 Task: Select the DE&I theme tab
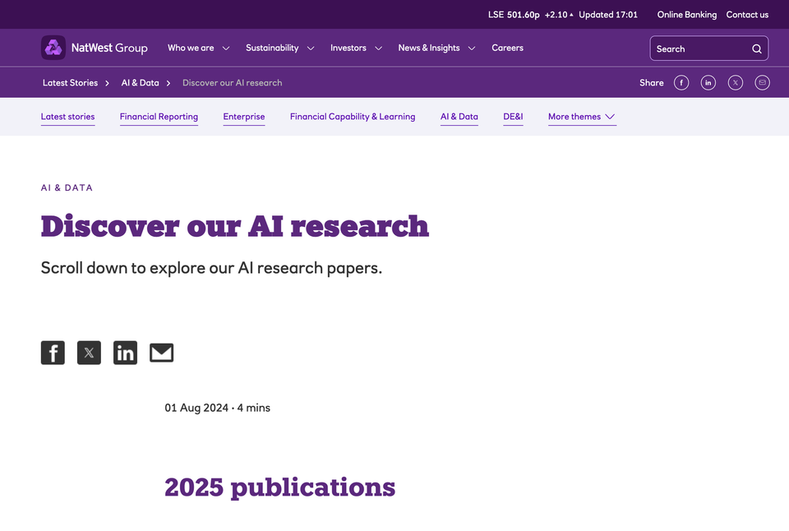click(513, 117)
